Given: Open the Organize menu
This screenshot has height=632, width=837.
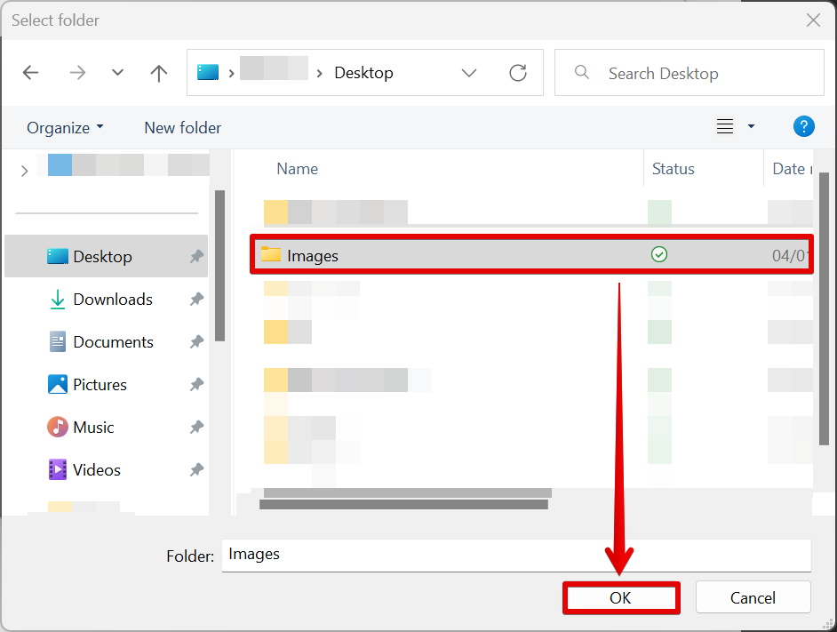Looking at the screenshot, I should (x=65, y=128).
